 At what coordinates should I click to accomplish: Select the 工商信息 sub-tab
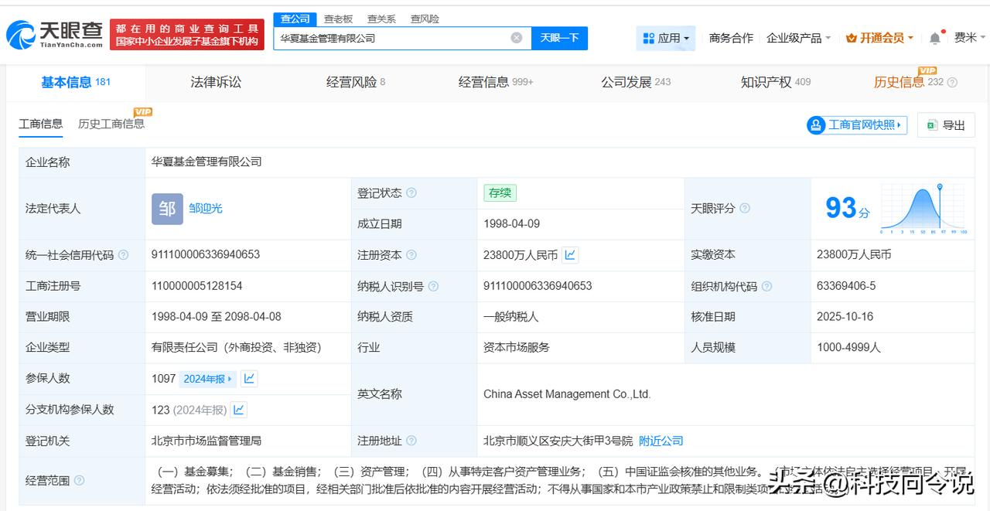41,124
